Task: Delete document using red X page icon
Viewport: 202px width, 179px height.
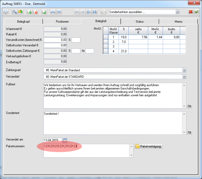Action: 36,12
